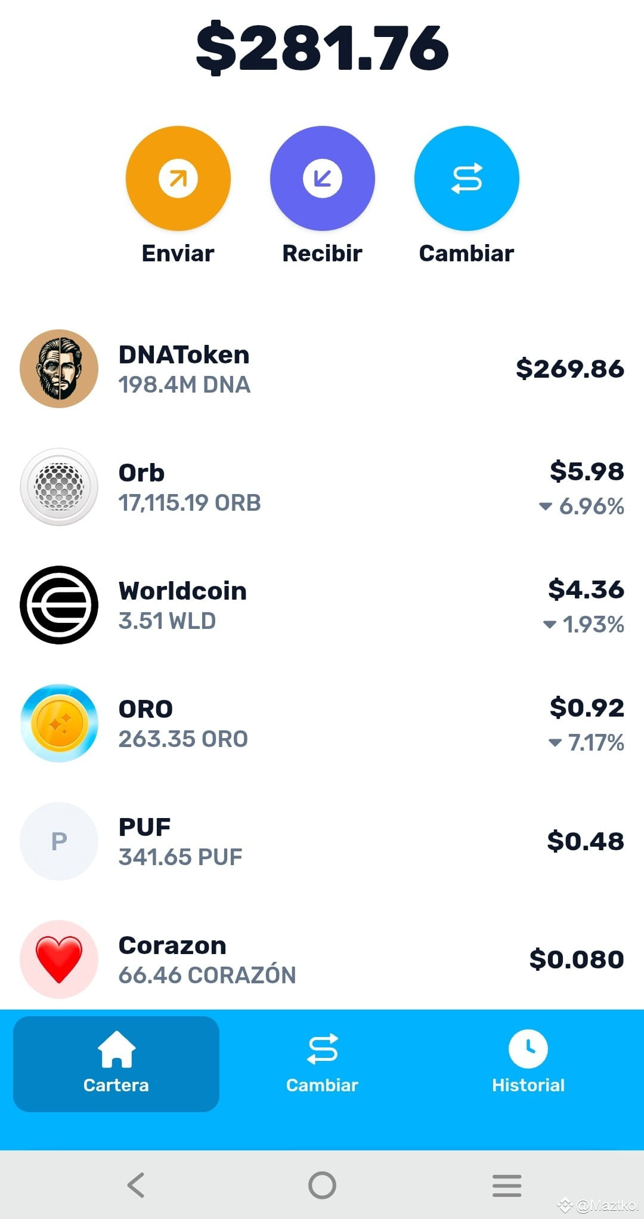Tap the PUF placeholder P icon
The image size is (644, 1219).
click(59, 841)
